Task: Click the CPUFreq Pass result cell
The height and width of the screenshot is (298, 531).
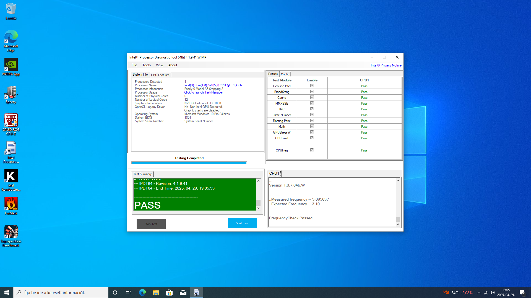Action: [x=365, y=150]
